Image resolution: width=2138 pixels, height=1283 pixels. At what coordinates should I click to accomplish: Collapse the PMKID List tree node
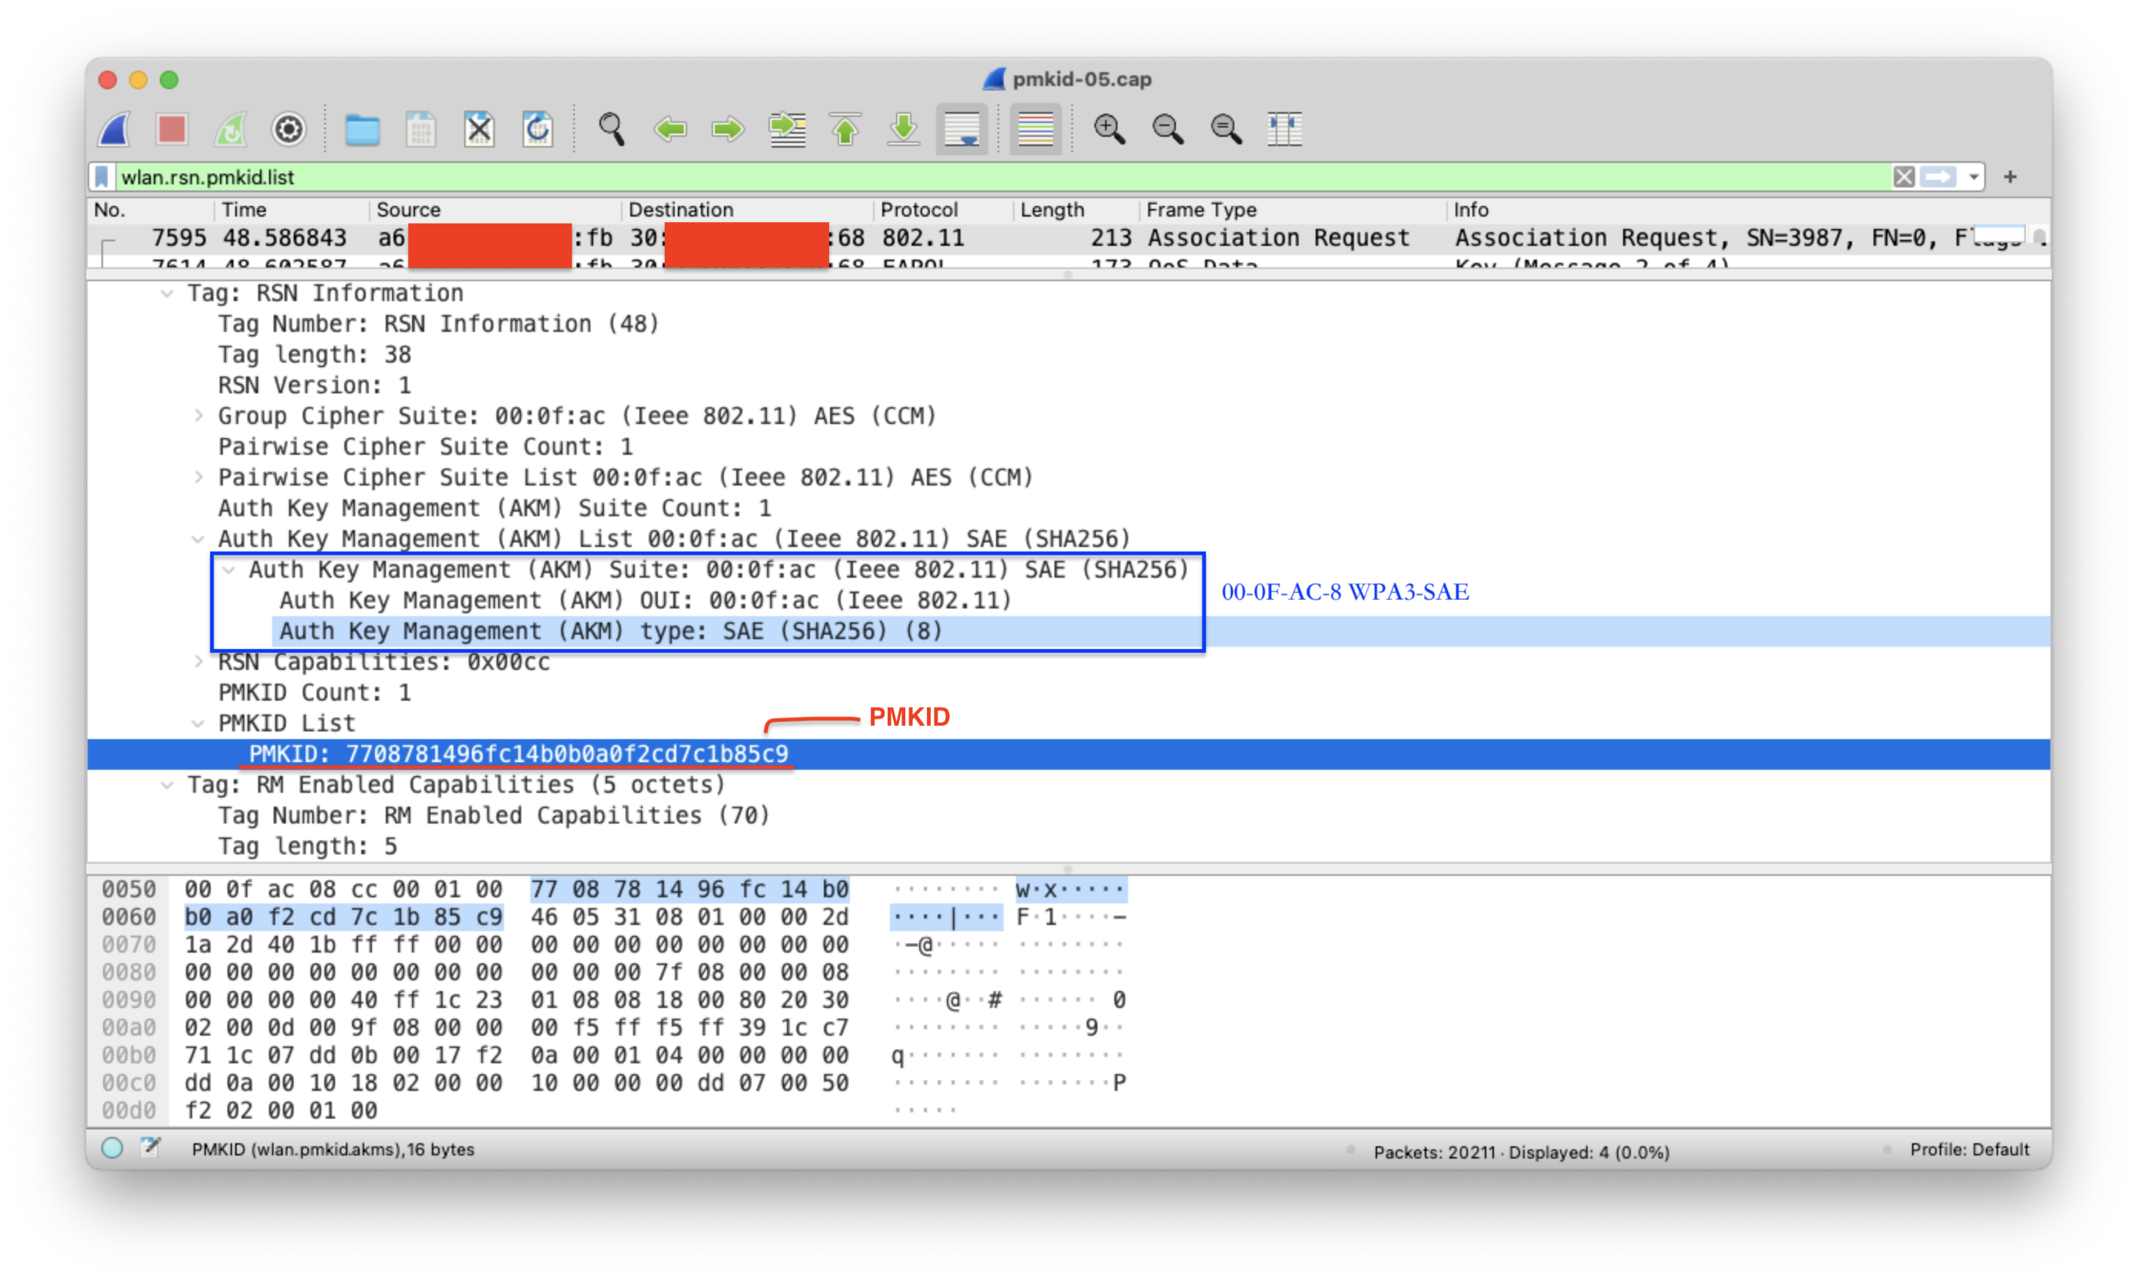(x=198, y=724)
